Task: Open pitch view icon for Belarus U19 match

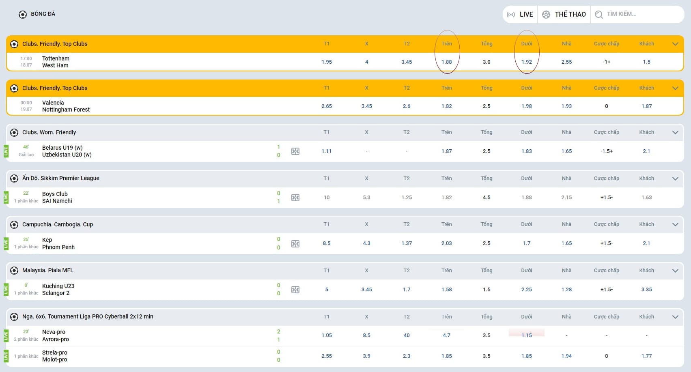Action: tap(295, 151)
